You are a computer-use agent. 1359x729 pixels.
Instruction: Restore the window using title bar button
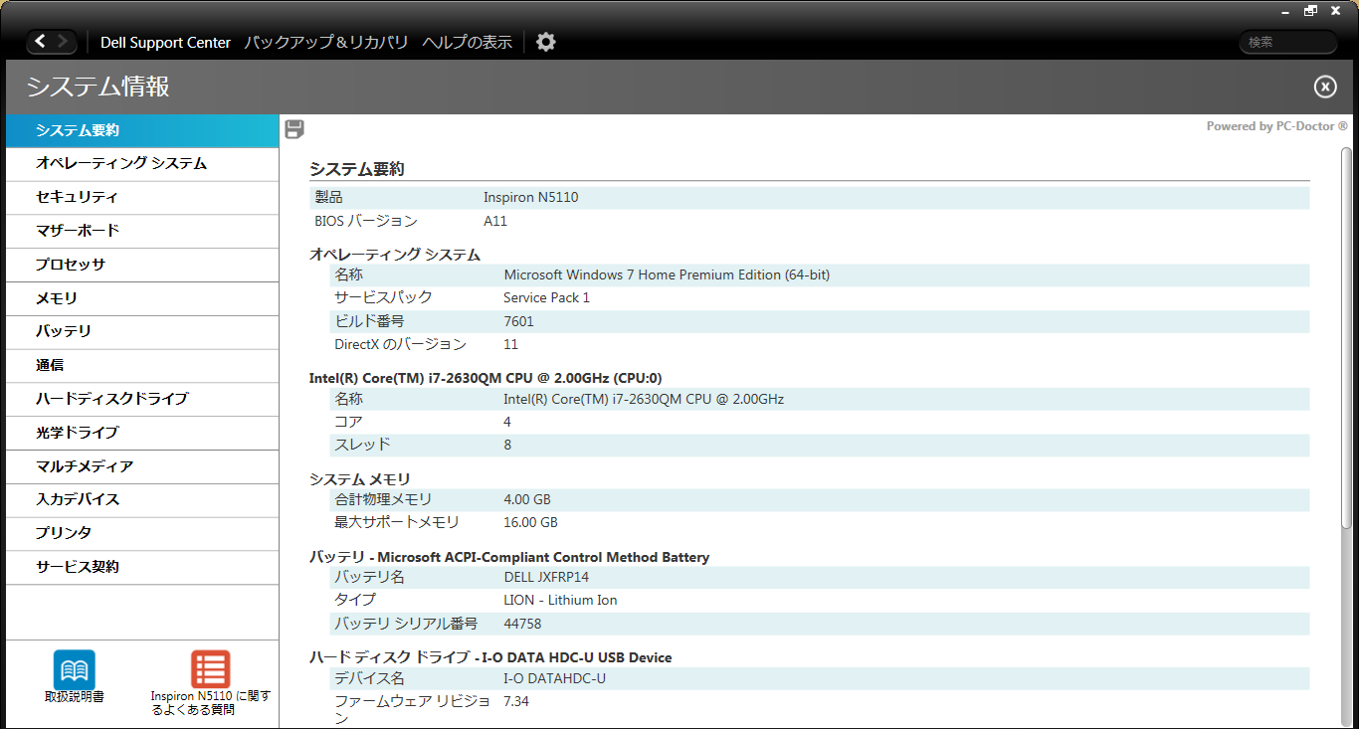[1310, 10]
